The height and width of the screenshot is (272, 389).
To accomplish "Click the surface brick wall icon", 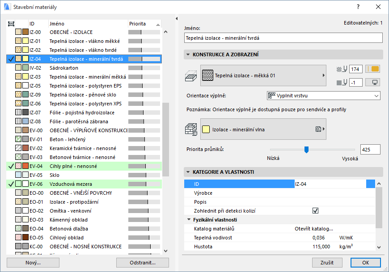I will coord(191,130).
